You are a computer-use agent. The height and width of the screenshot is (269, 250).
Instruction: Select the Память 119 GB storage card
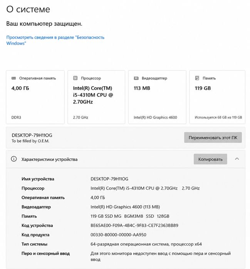pyautogui.click(x=217, y=97)
